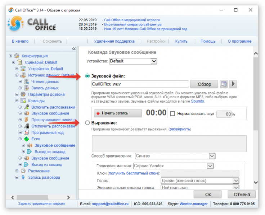265x215 pixels.
Task: Select the Звуковой файл radio button
Action: click(87, 76)
